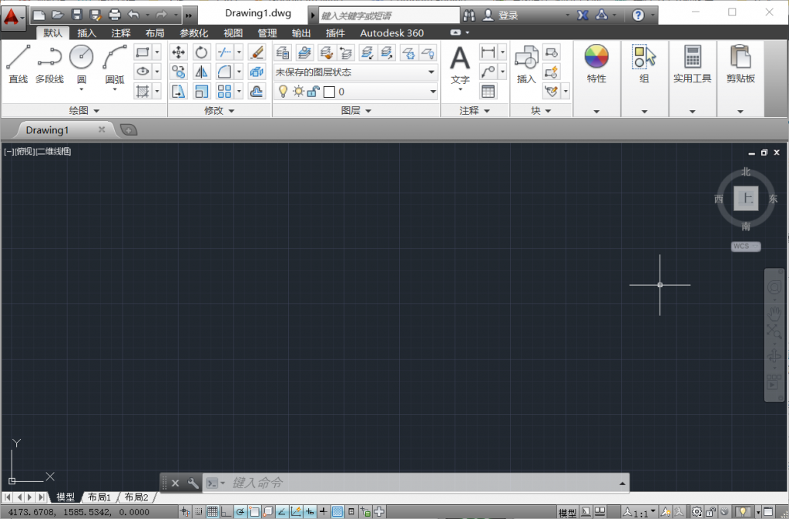This screenshot has width=789, height=519.
Task: Select the 直线 line tool
Action: (x=18, y=64)
